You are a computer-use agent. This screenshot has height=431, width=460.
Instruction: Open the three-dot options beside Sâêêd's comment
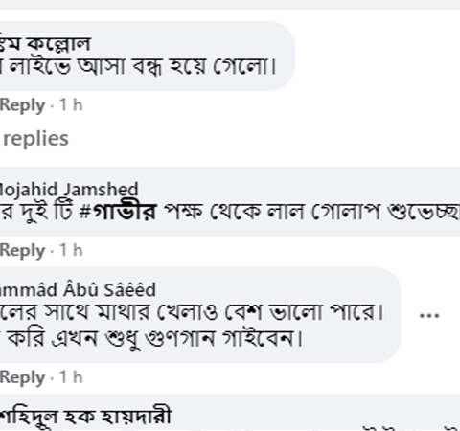[429, 315]
